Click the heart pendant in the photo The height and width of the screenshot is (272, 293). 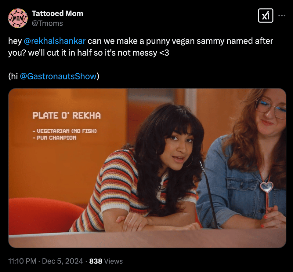click(x=267, y=187)
